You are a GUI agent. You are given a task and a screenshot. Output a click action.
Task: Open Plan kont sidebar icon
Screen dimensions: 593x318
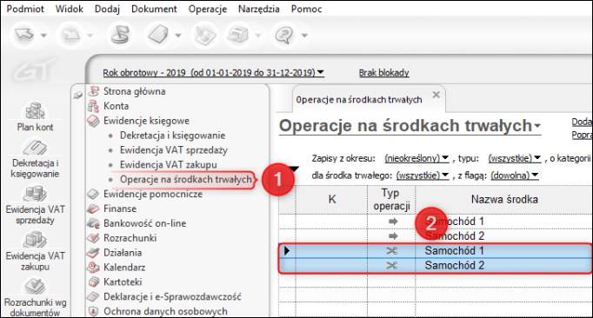35,116
